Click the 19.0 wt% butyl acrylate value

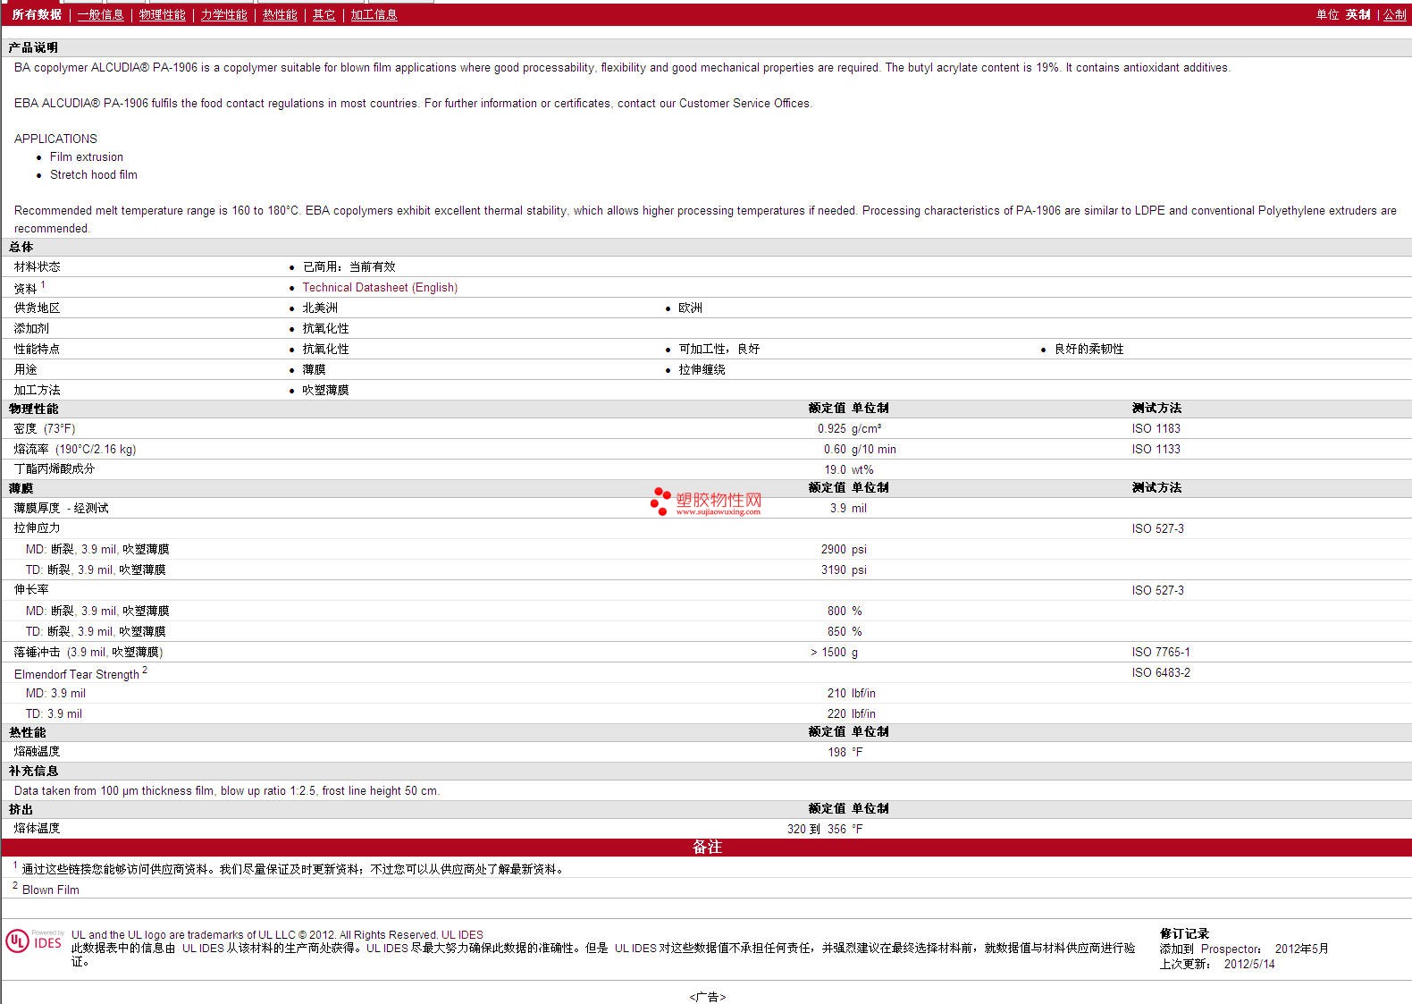pyautogui.click(x=848, y=470)
